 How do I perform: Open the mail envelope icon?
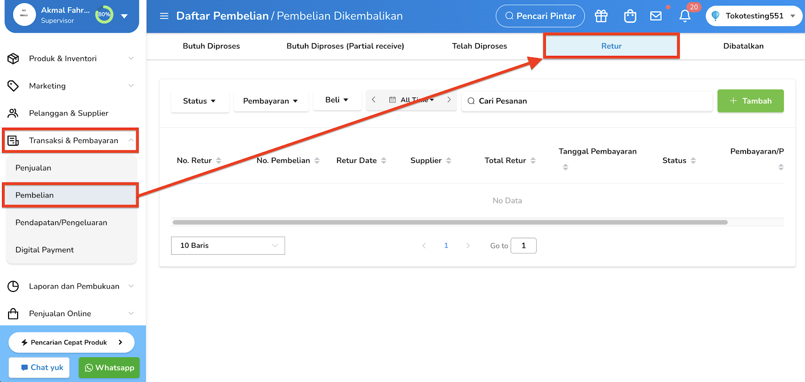656,16
